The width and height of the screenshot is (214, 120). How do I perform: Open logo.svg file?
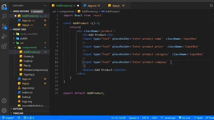coord(27,101)
